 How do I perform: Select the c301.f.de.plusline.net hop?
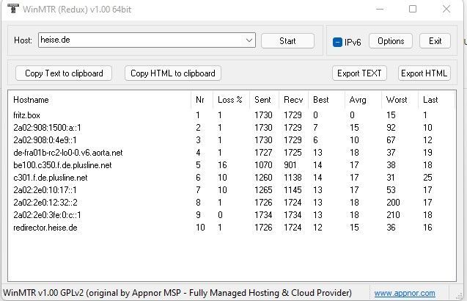pos(232,178)
